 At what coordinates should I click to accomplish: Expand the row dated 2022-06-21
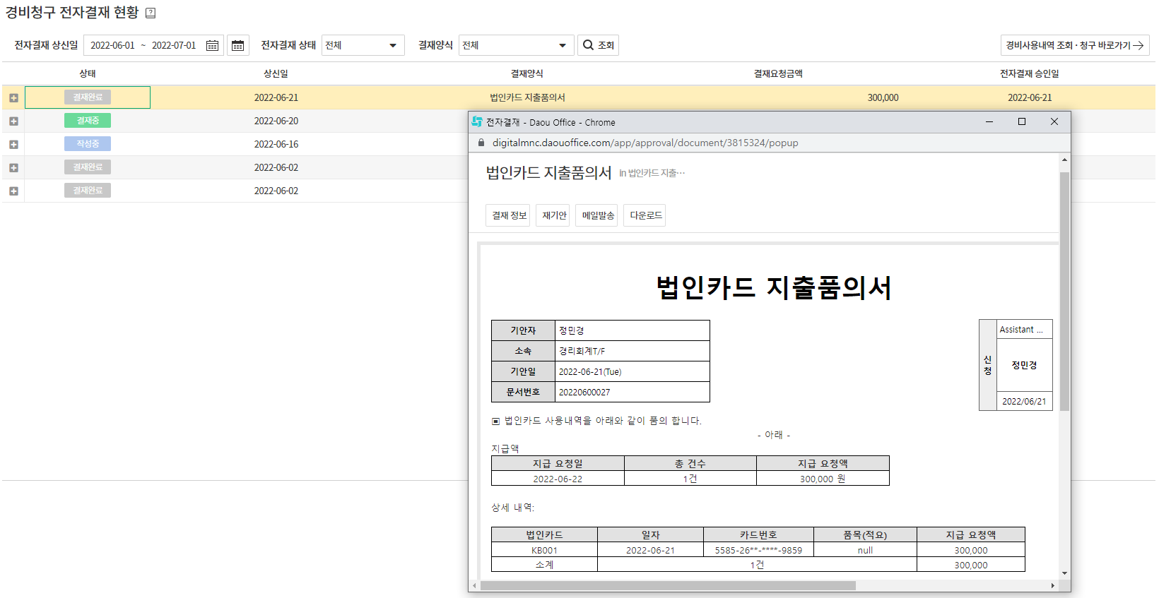[x=13, y=98]
